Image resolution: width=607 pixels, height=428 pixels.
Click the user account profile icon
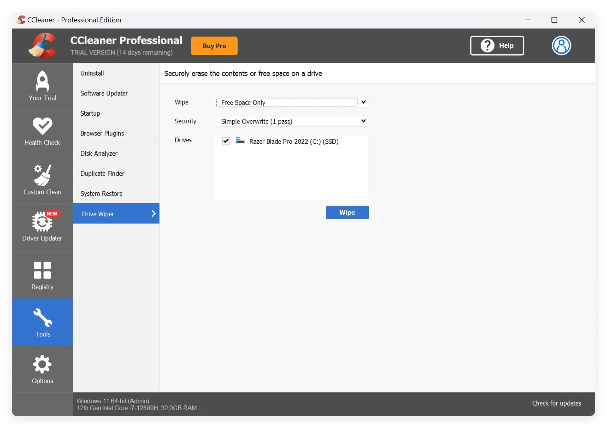(561, 46)
